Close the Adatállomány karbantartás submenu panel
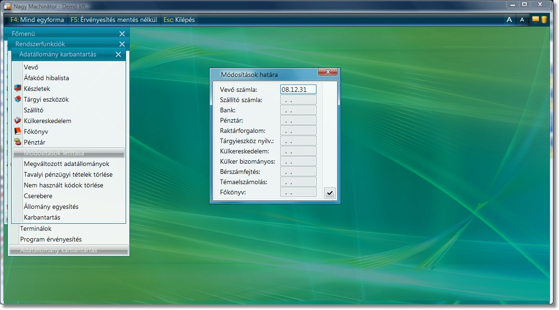 tap(118, 55)
